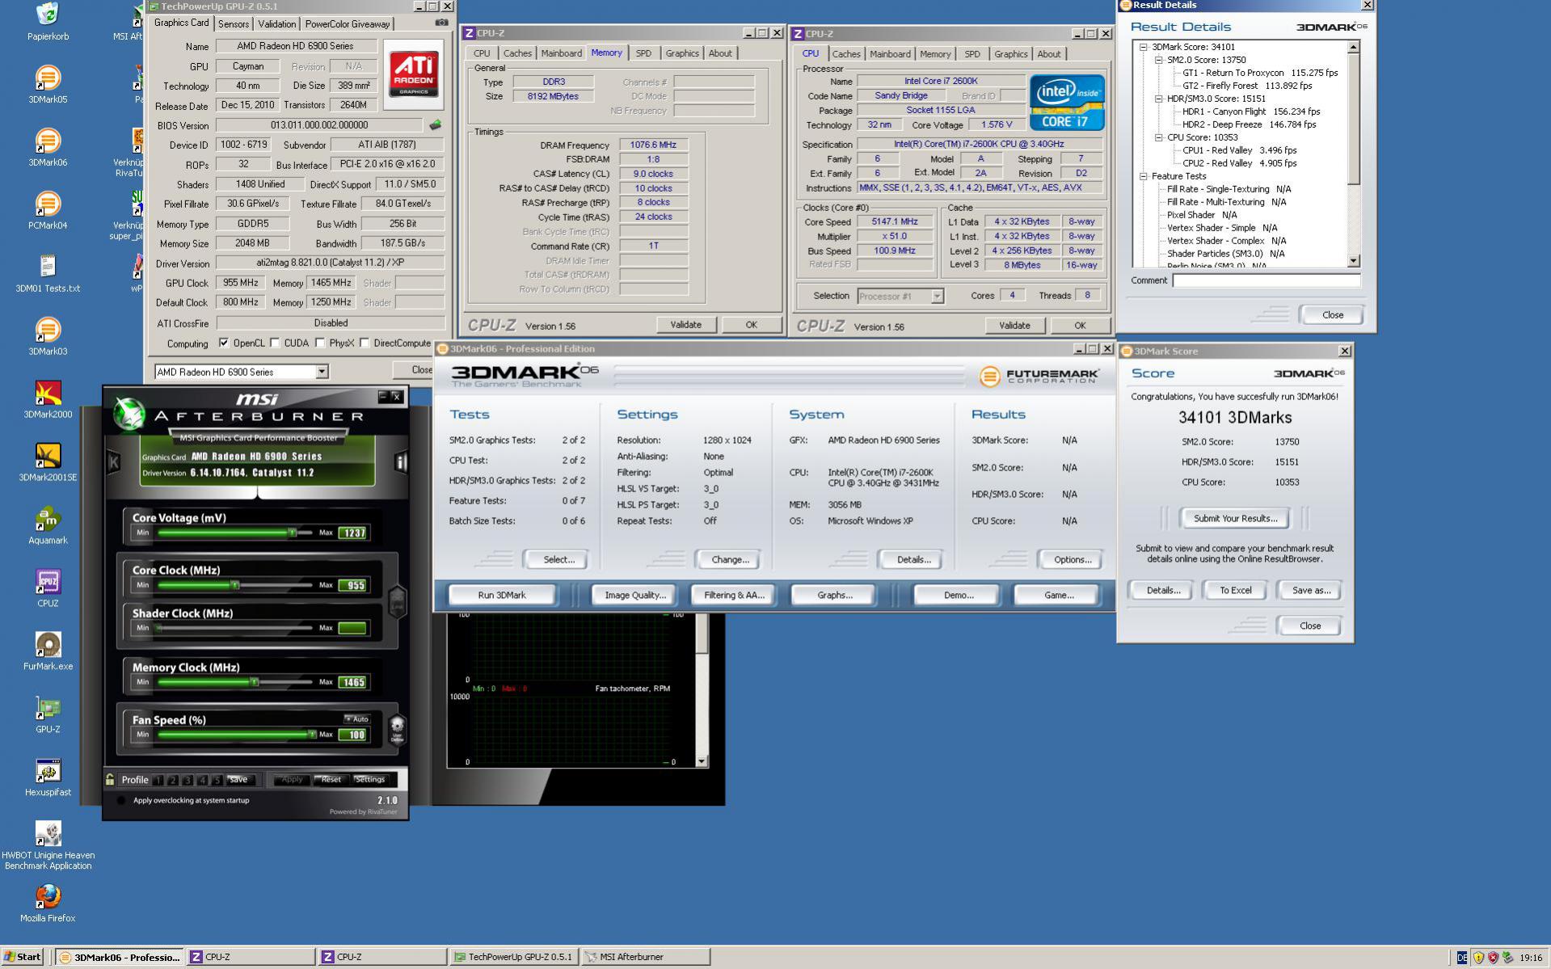The width and height of the screenshot is (1551, 969).
Task: Open the Afterburner info 'i' side icon
Action: pyautogui.click(x=400, y=461)
